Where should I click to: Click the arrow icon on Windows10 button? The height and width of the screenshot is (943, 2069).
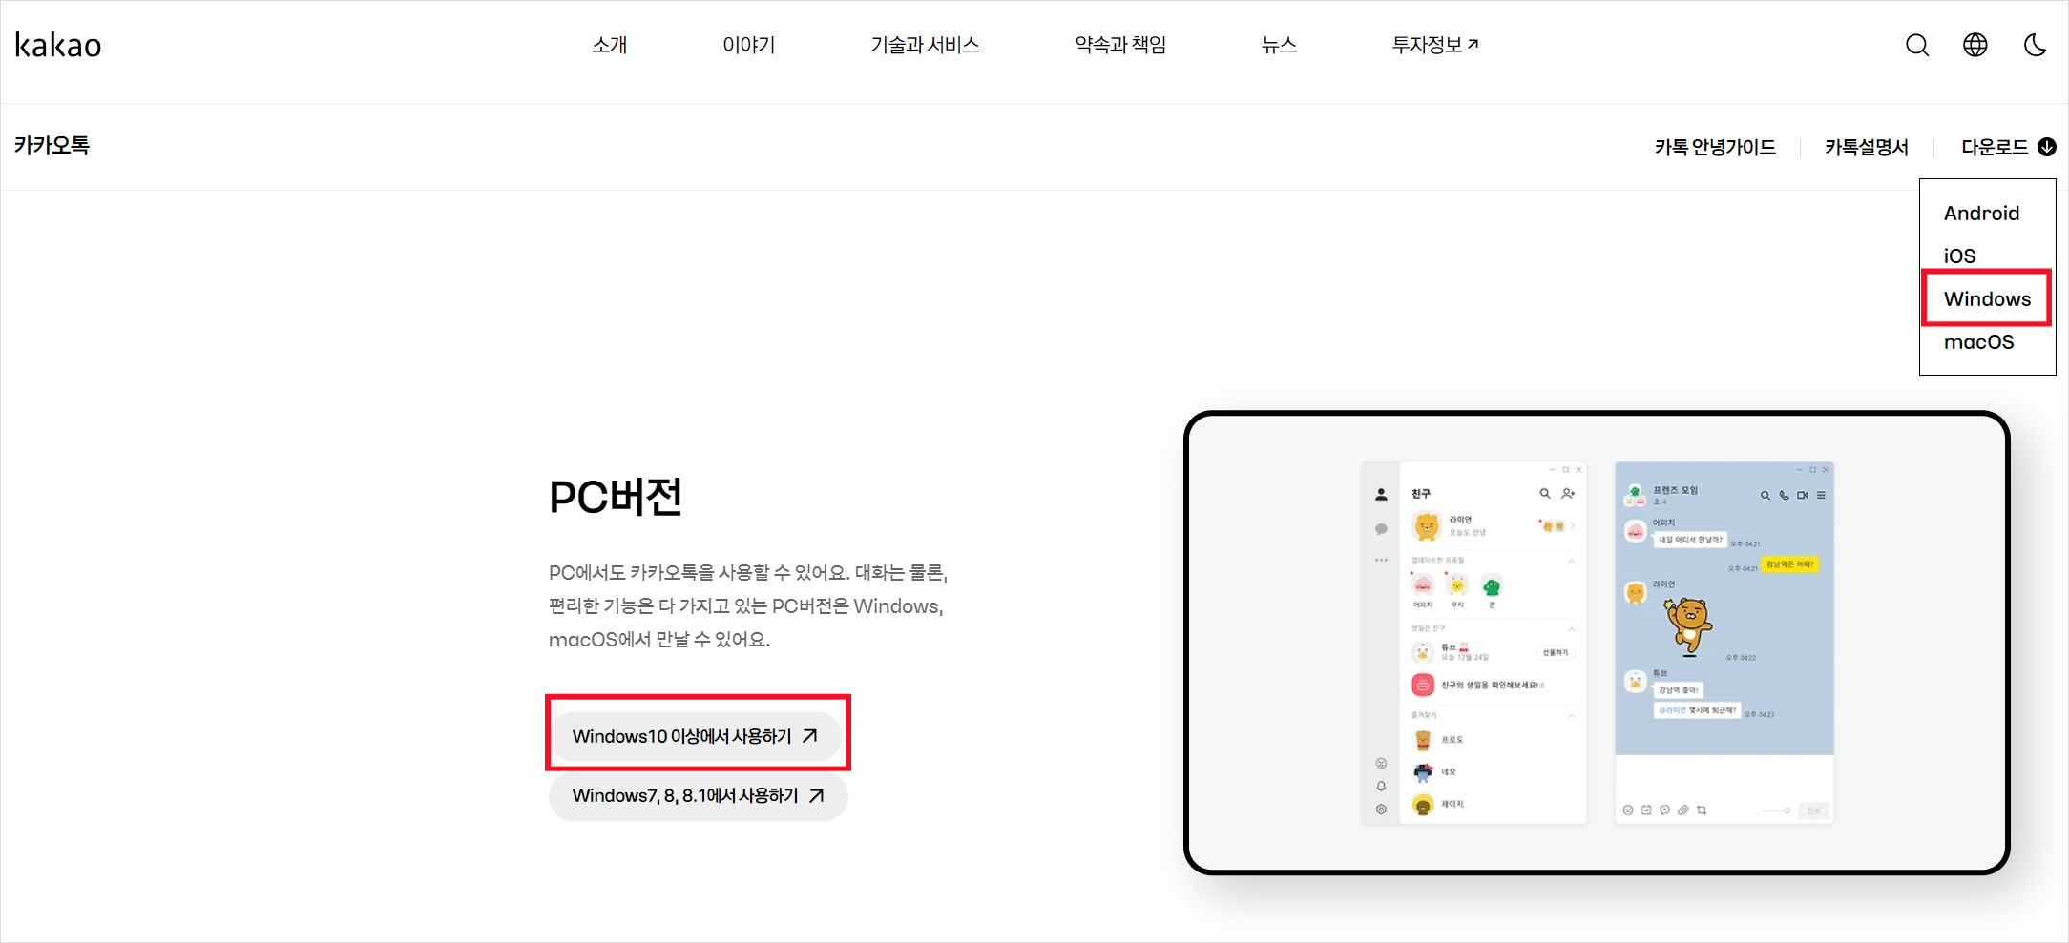(810, 736)
